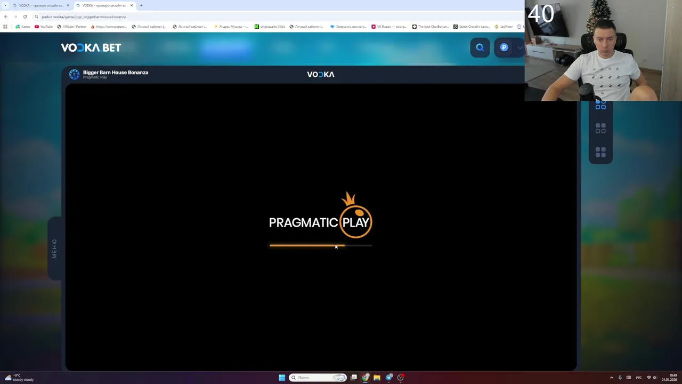Open the Windows Start menu
The image size is (682, 384).
click(x=282, y=378)
